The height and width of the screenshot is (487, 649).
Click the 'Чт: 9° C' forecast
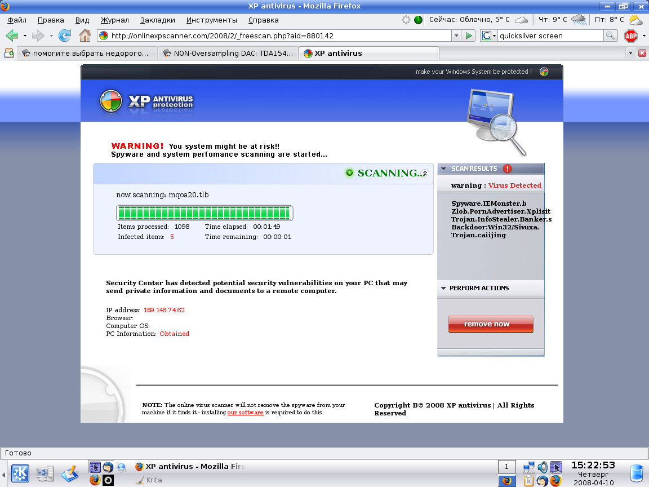tap(562, 20)
